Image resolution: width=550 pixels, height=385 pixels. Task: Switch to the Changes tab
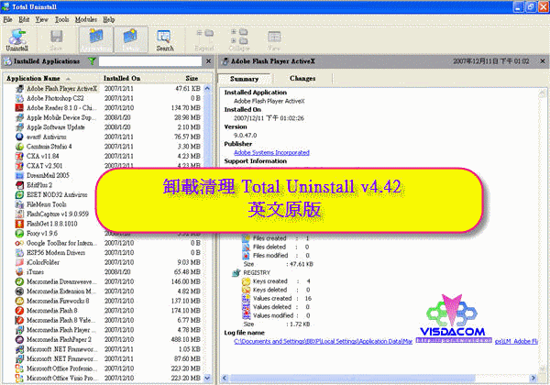coord(302,79)
